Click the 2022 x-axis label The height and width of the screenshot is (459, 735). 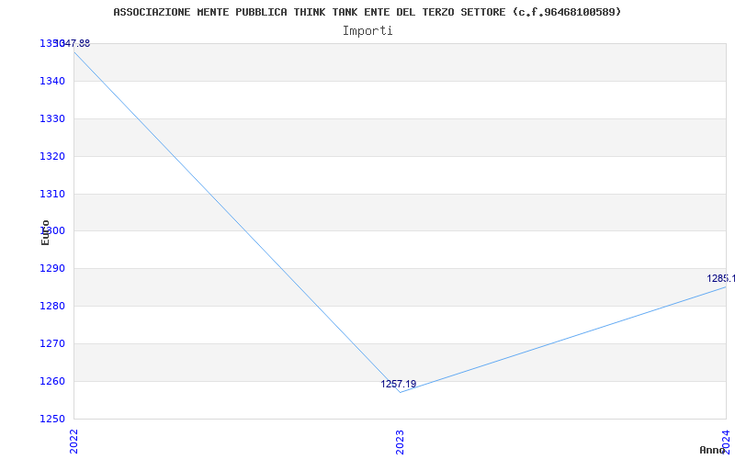73,442
